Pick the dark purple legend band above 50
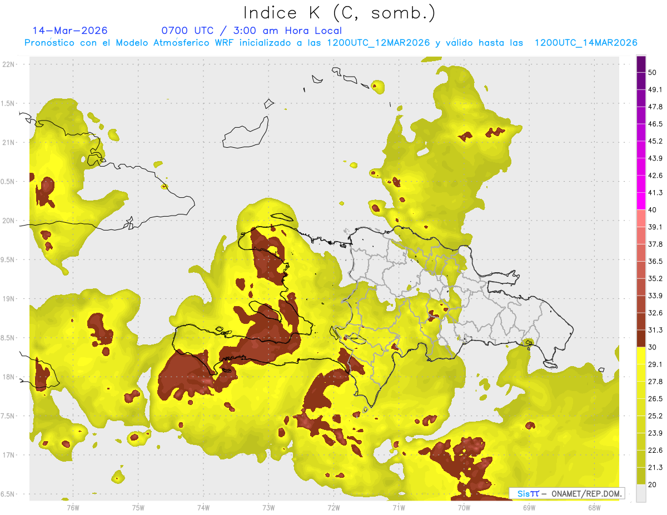The height and width of the screenshot is (515, 667). tap(641, 64)
